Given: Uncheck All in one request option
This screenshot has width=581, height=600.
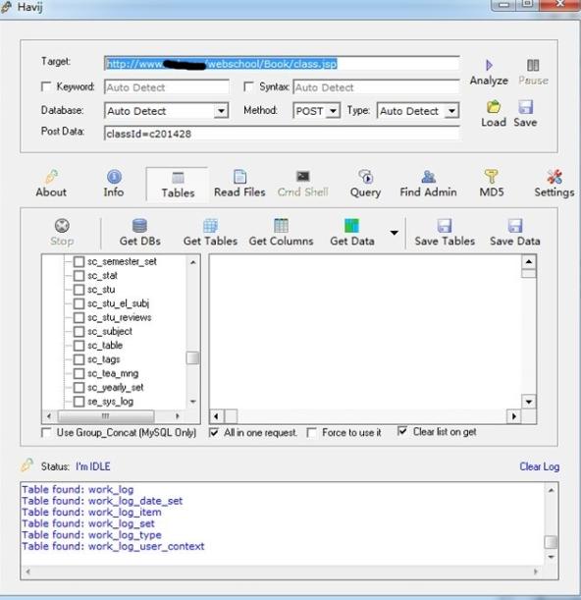Looking at the screenshot, I should click(214, 433).
